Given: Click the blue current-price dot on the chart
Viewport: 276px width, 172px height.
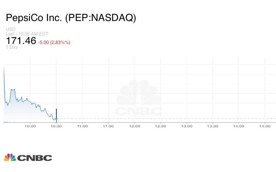Looking at the screenshot, I should 56,118.
